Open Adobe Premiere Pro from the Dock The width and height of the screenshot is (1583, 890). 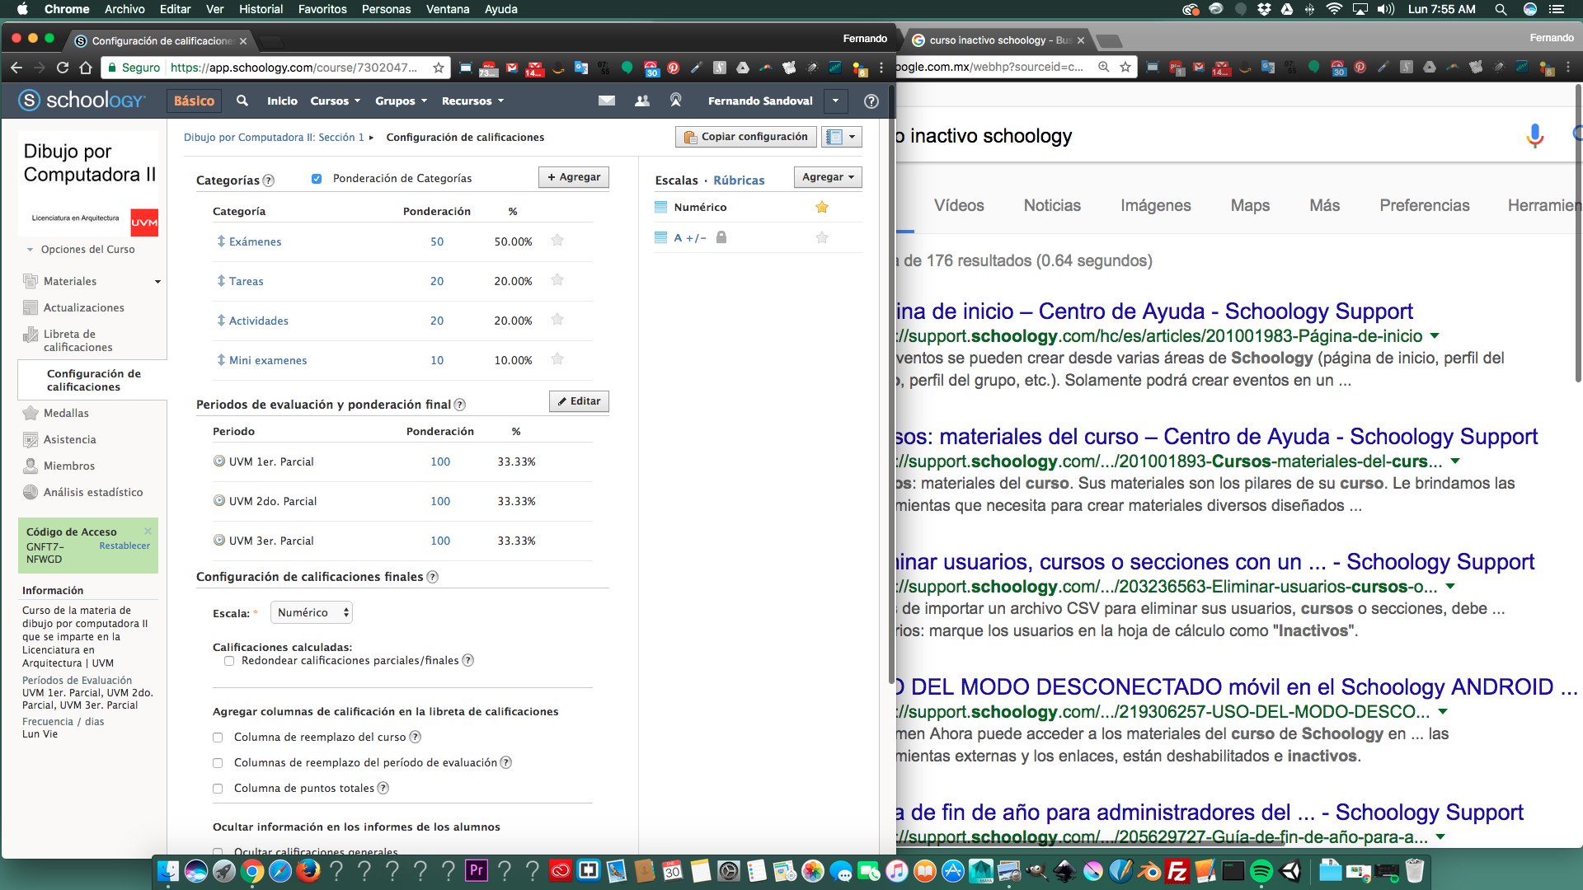click(x=477, y=871)
